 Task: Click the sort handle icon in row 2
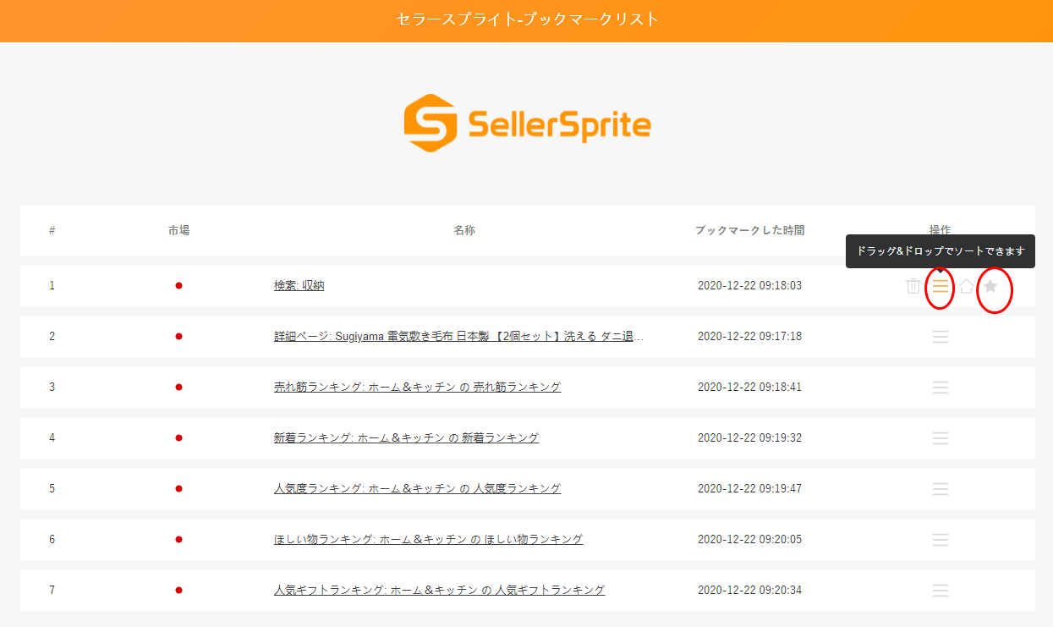click(941, 337)
